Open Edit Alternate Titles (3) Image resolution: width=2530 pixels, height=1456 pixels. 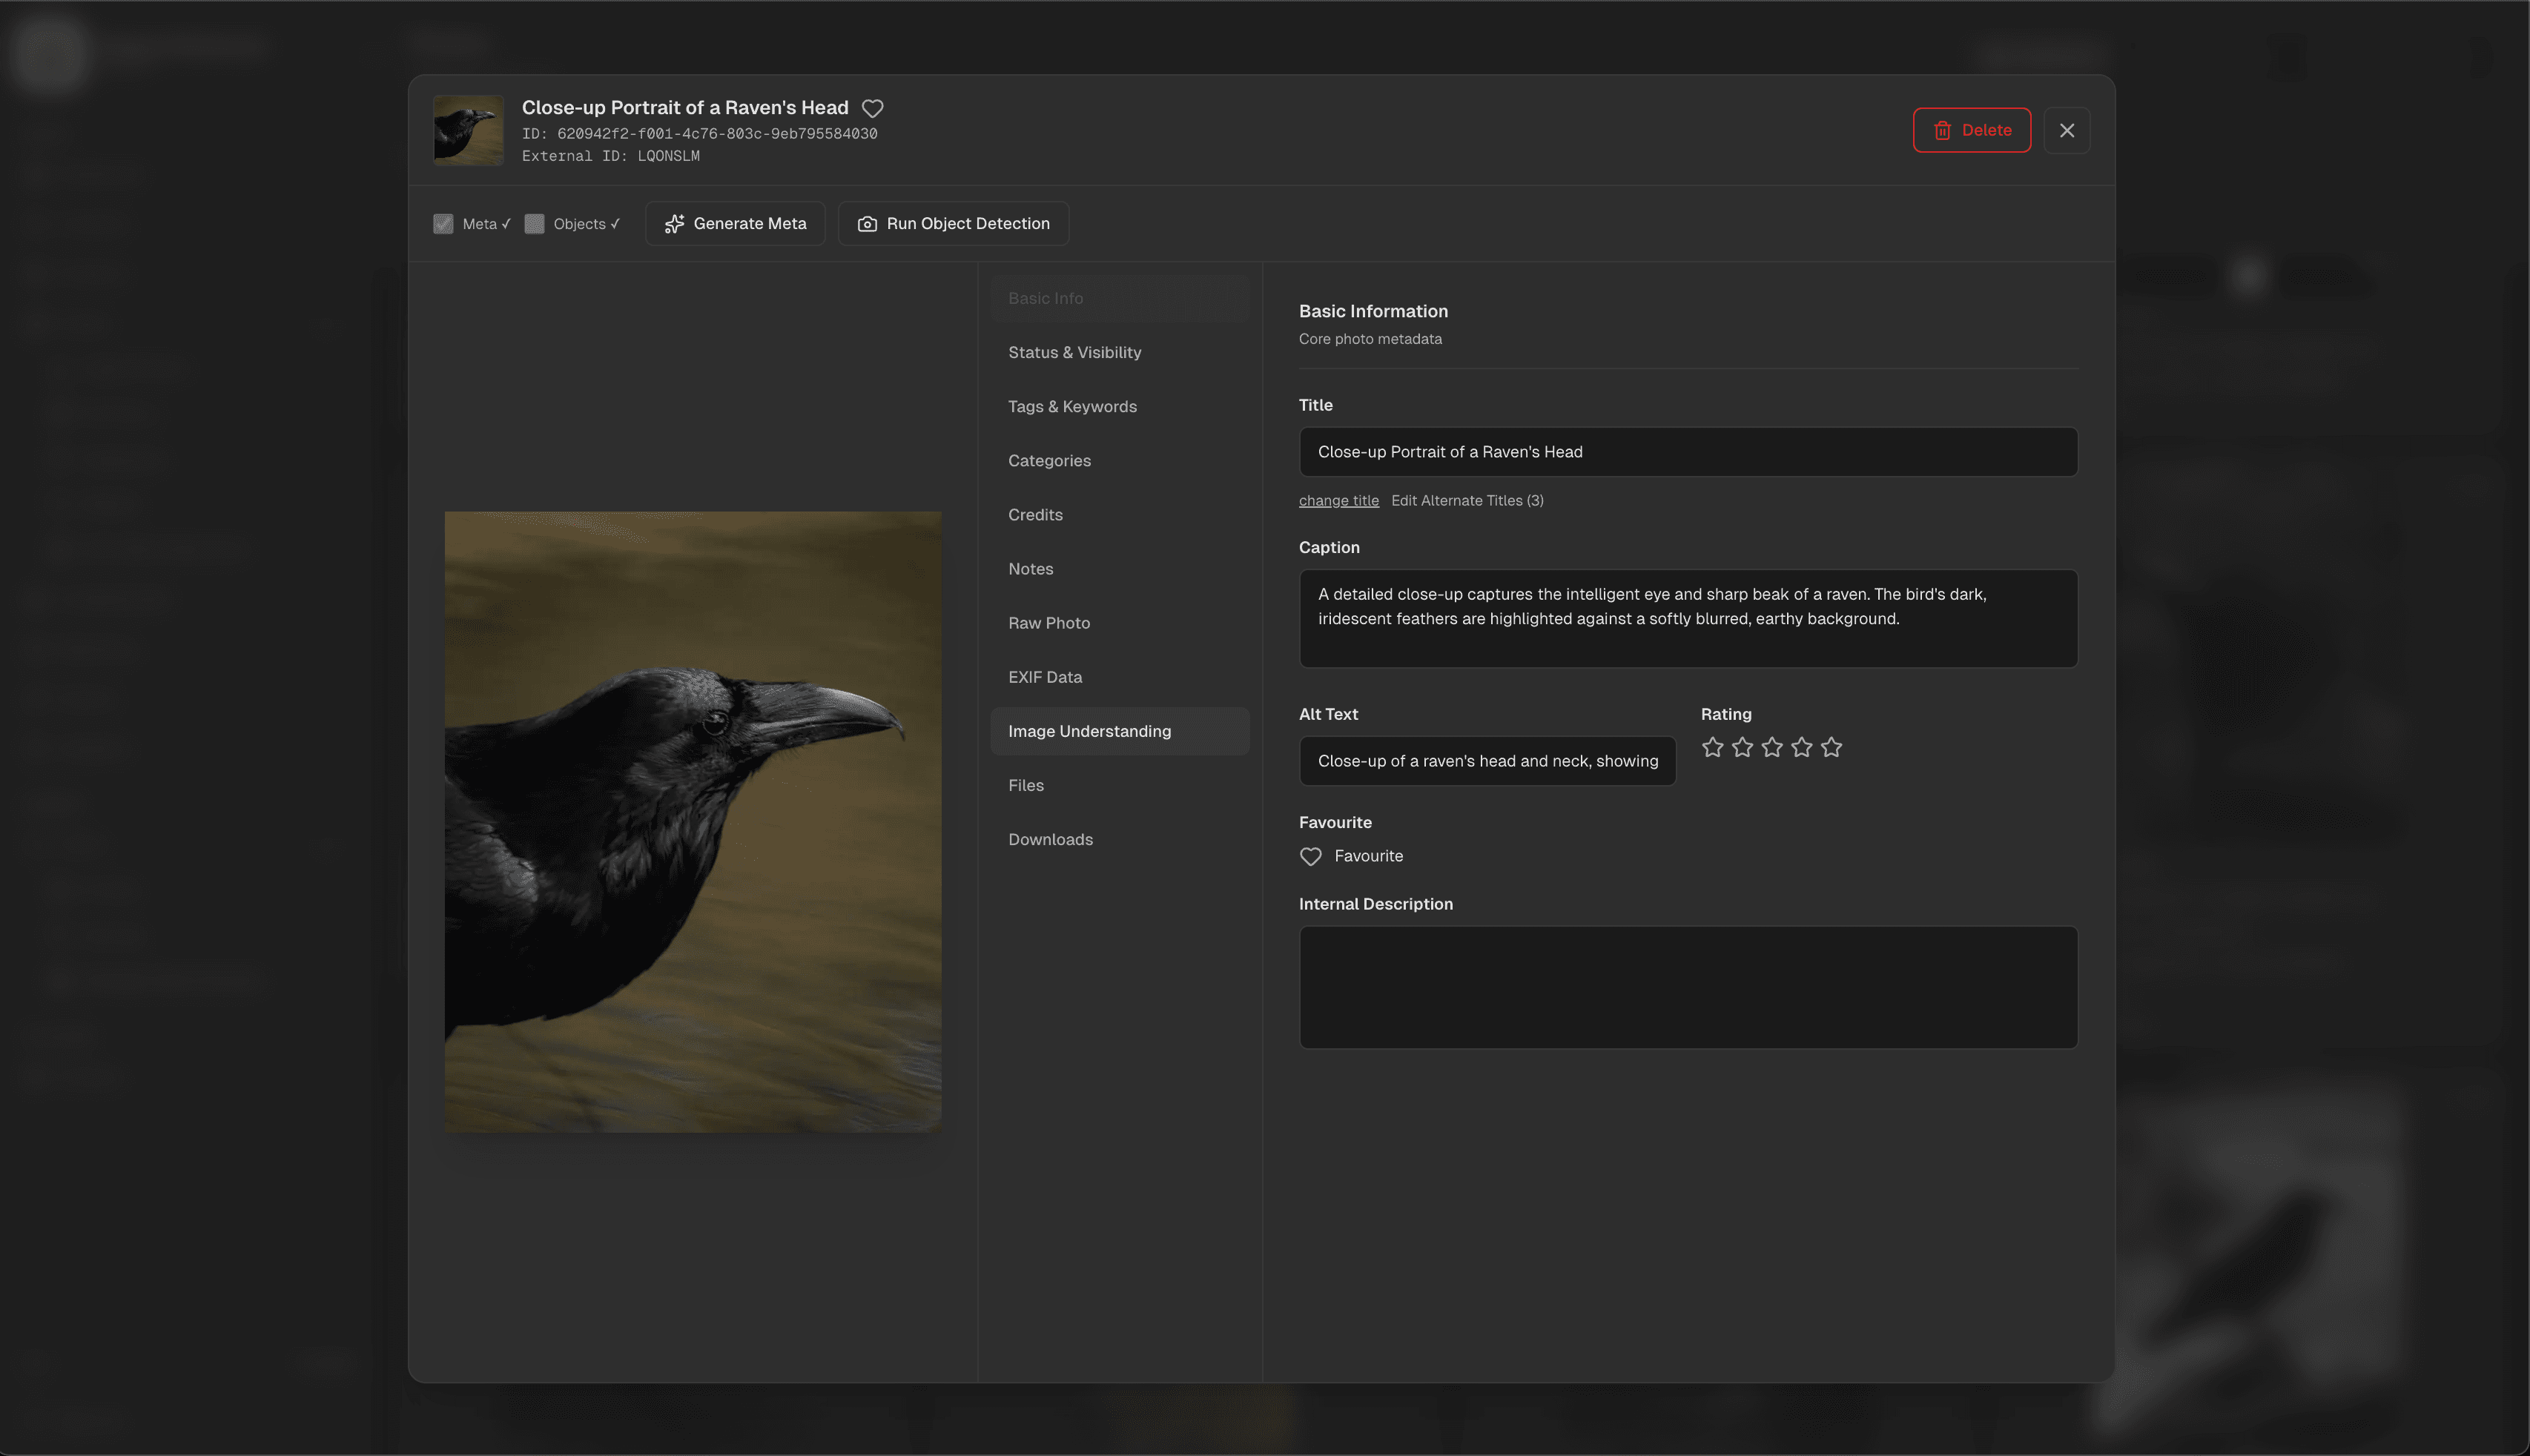[x=1466, y=500]
